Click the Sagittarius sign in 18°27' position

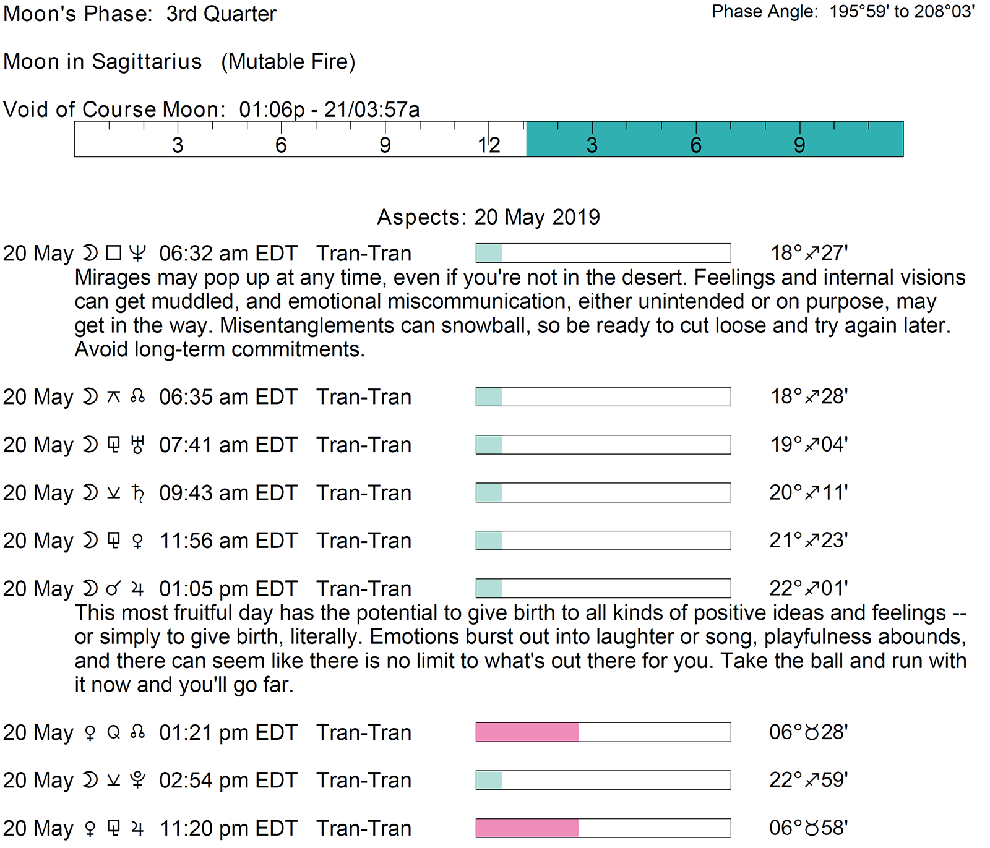point(812,253)
